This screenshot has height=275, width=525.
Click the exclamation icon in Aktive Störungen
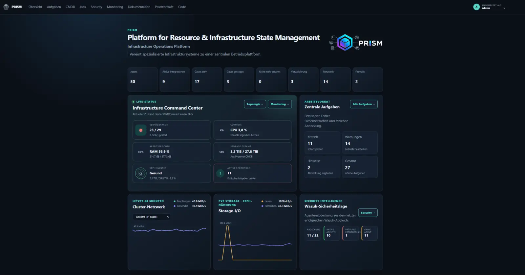pyautogui.click(x=220, y=173)
